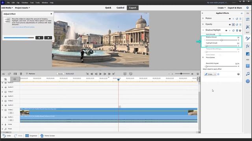
Task: Collapse the Shadow/Highlight effect section
Action: [203, 30]
